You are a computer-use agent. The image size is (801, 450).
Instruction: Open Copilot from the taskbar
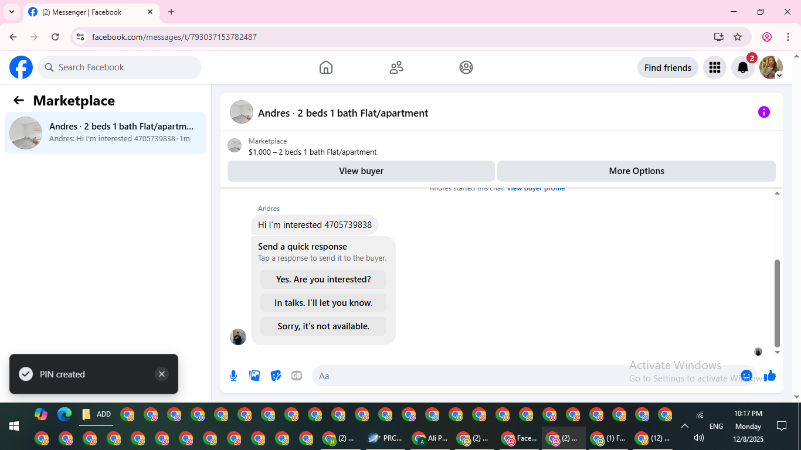click(x=40, y=414)
